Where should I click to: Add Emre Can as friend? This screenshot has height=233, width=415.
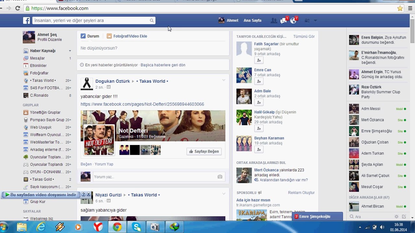pyautogui.click(x=259, y=81)
